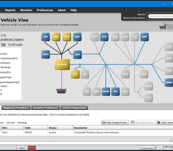The image size is (173, 151).
Task: Click the CCN cluster node
Action: pos(104,37)
